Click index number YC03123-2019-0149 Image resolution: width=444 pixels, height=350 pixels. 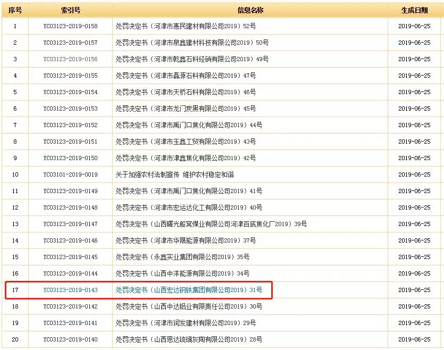[71, 190]
